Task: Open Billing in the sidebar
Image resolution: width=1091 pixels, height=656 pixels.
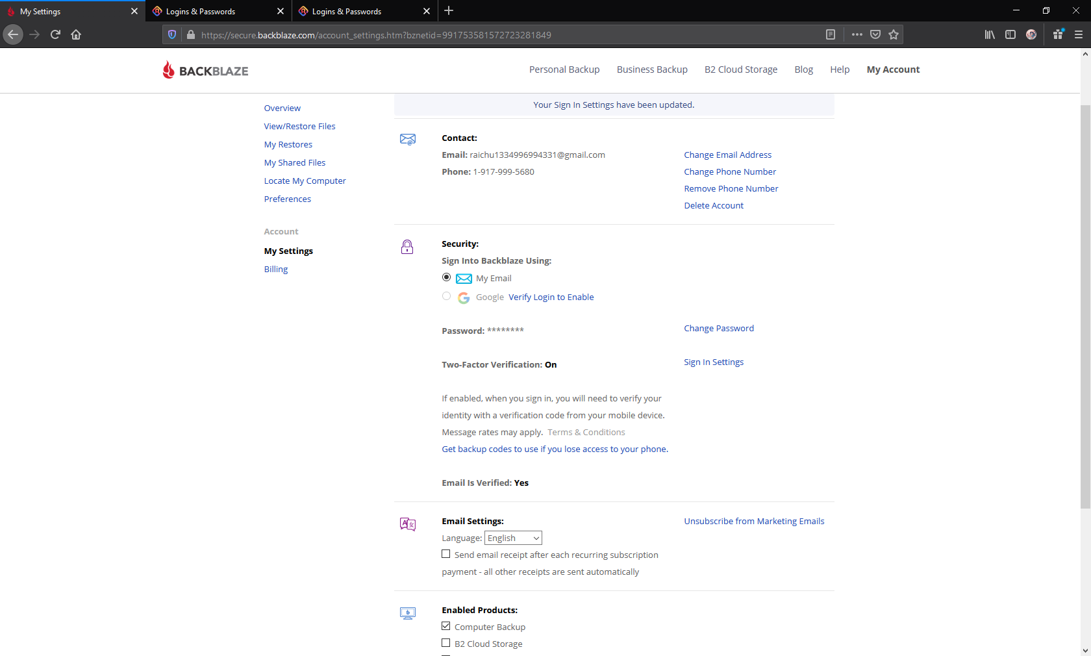Action: point(276,270)
